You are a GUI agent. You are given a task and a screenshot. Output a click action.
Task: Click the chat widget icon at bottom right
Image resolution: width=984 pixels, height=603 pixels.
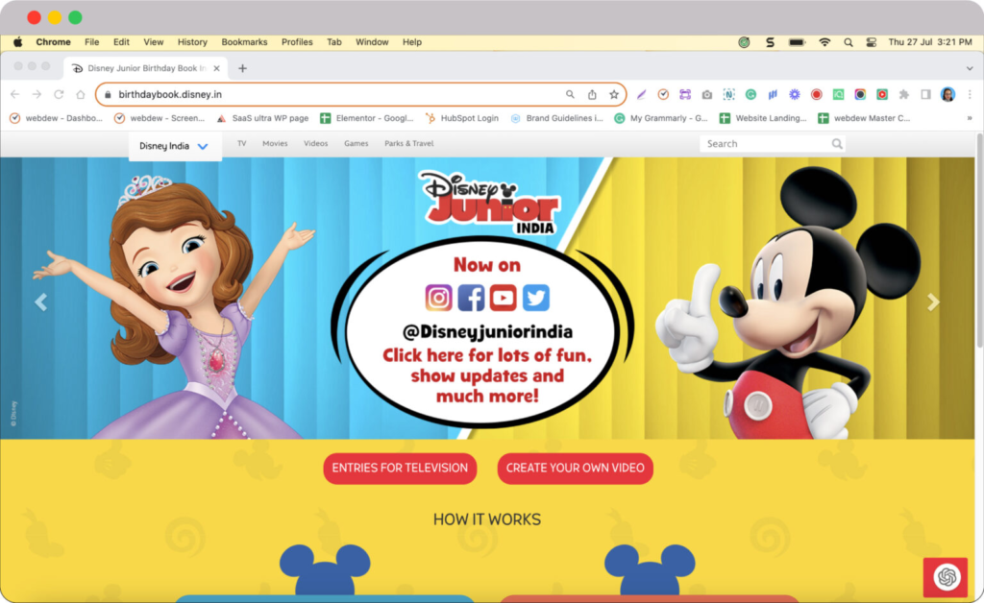click(x=947, y=576)
